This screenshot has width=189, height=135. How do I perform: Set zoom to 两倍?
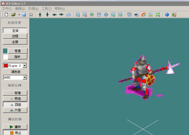point(15,99)
